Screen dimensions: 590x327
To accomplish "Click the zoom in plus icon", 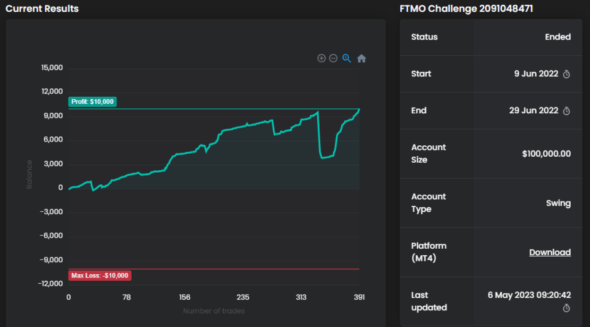I will pos(321,59).
